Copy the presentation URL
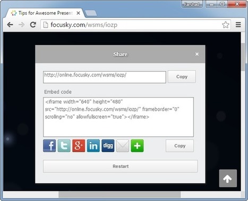Screen dimensions: 248x201 pos(182,76)
